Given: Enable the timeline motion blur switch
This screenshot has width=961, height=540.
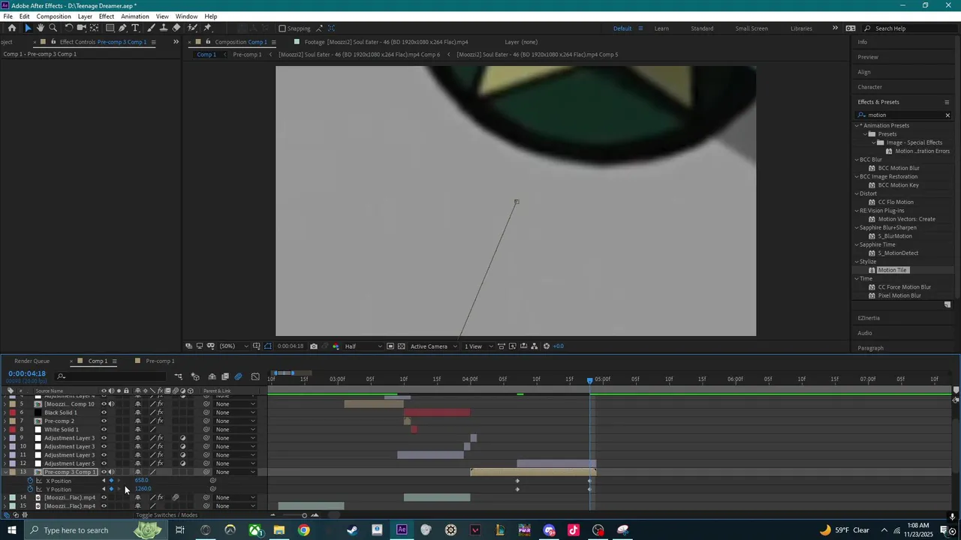Looking at the screenshot, I should pyautogui.click(x=238, y=376).
